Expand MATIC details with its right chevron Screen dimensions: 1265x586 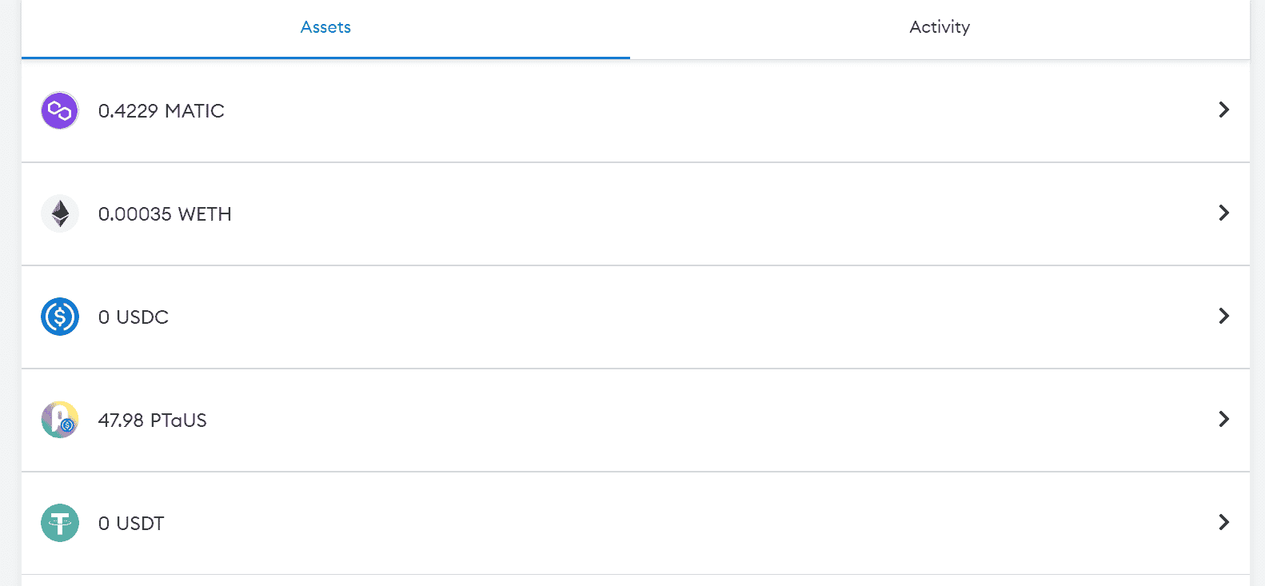(x=1223, y=110)
